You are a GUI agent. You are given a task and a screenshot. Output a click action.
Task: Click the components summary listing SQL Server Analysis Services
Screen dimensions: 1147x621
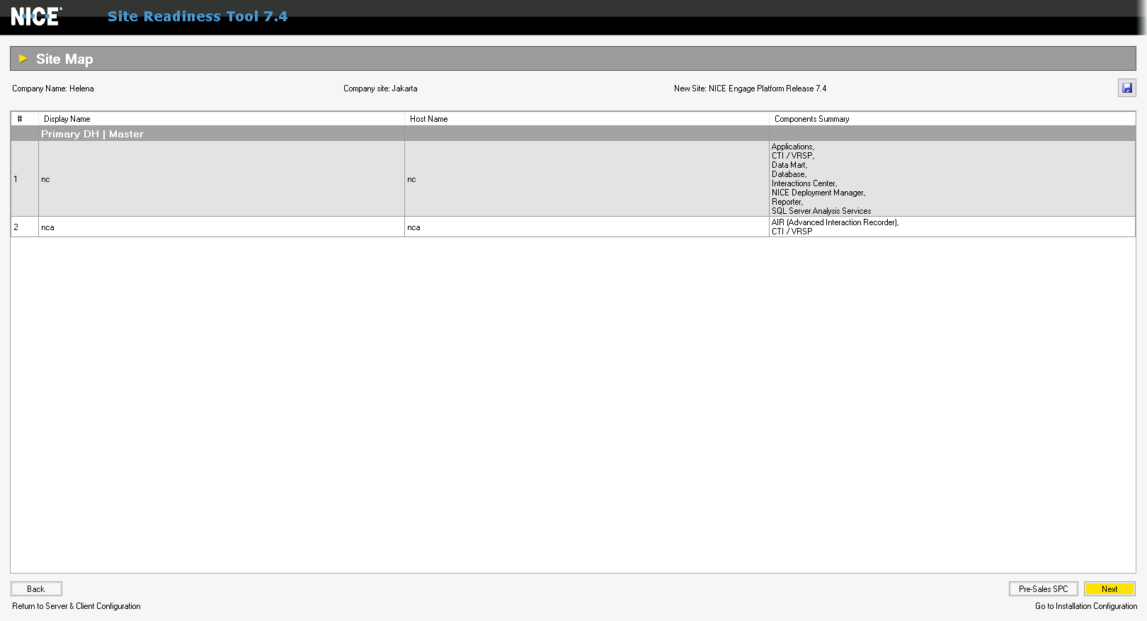(x=821, y=179)
